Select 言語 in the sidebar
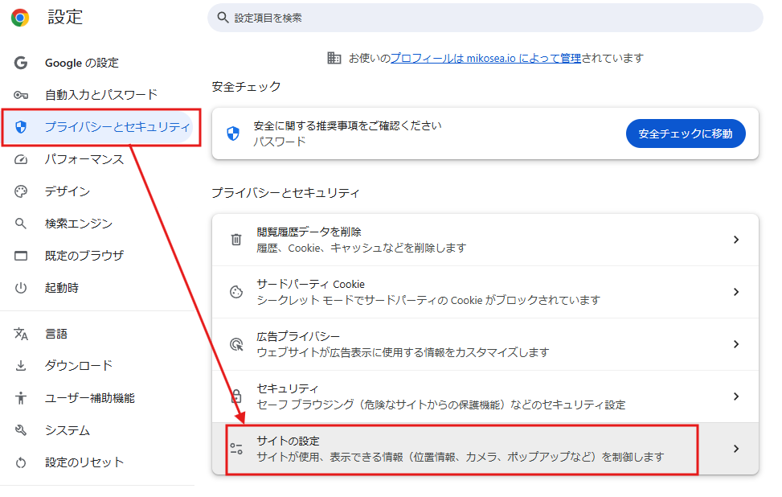Image resolution: width=782 pixels, height=497 pixels. click(56, 334)
